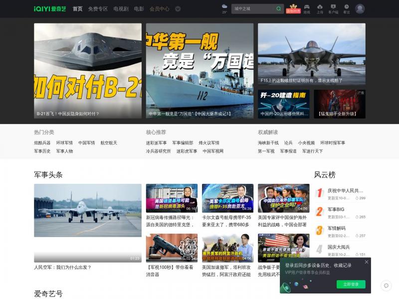Click the green search magnifier icon
399x299 pixels.
pos(279,8)
